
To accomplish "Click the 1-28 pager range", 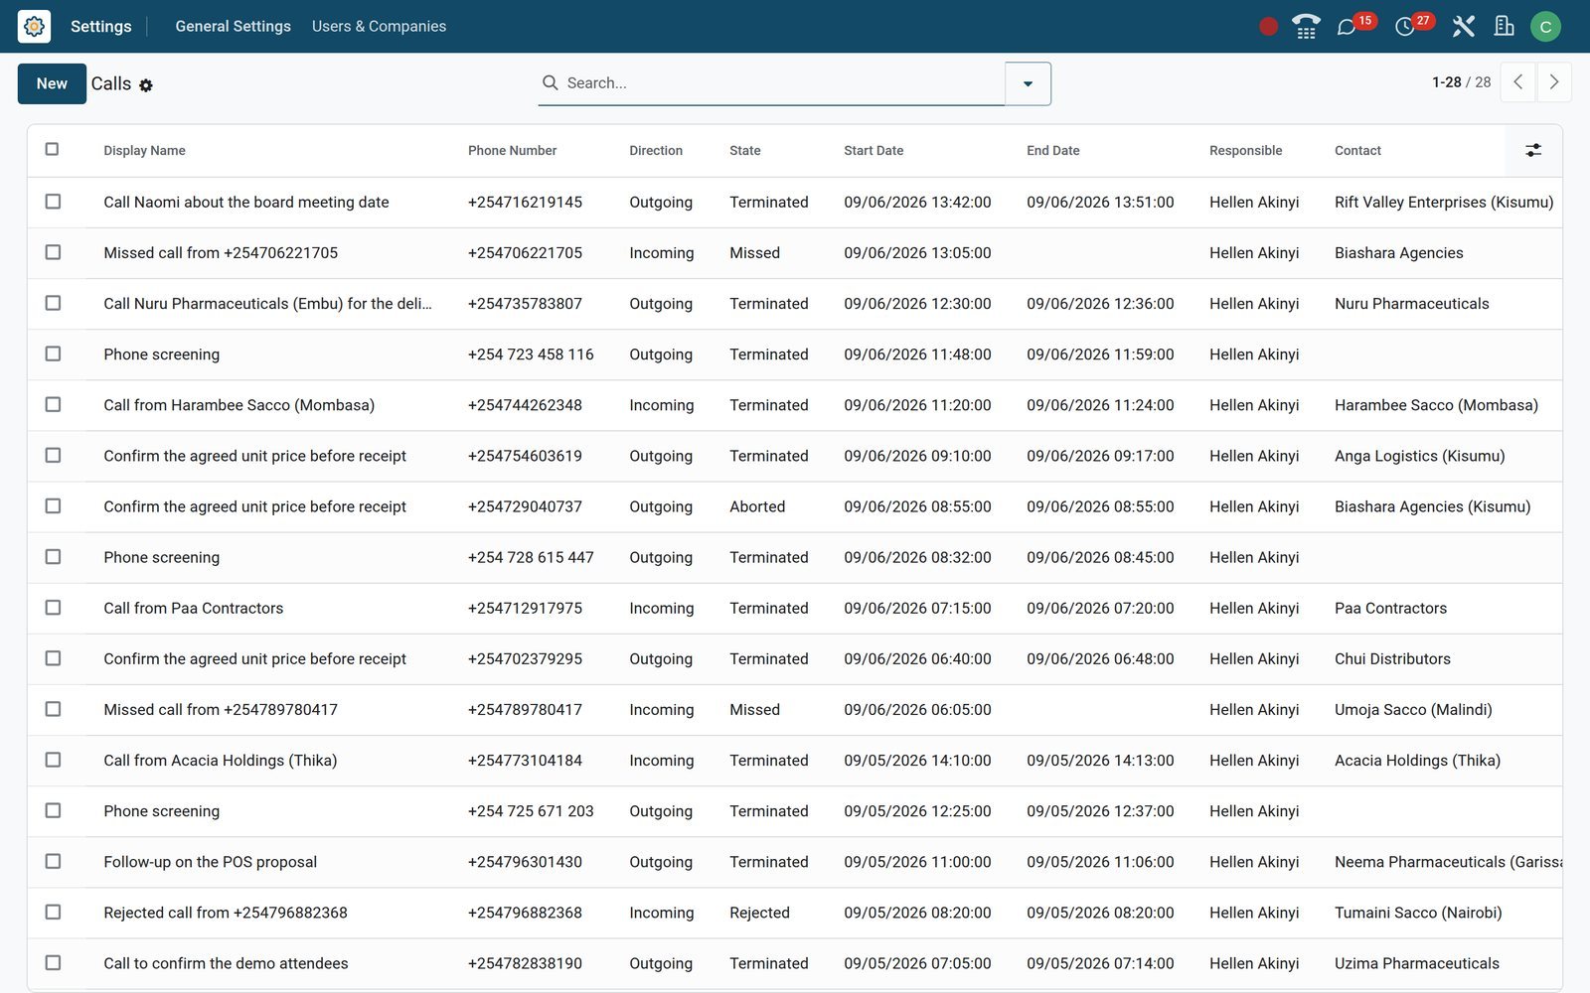I will pyautogui.click(x=1446, y=82).
